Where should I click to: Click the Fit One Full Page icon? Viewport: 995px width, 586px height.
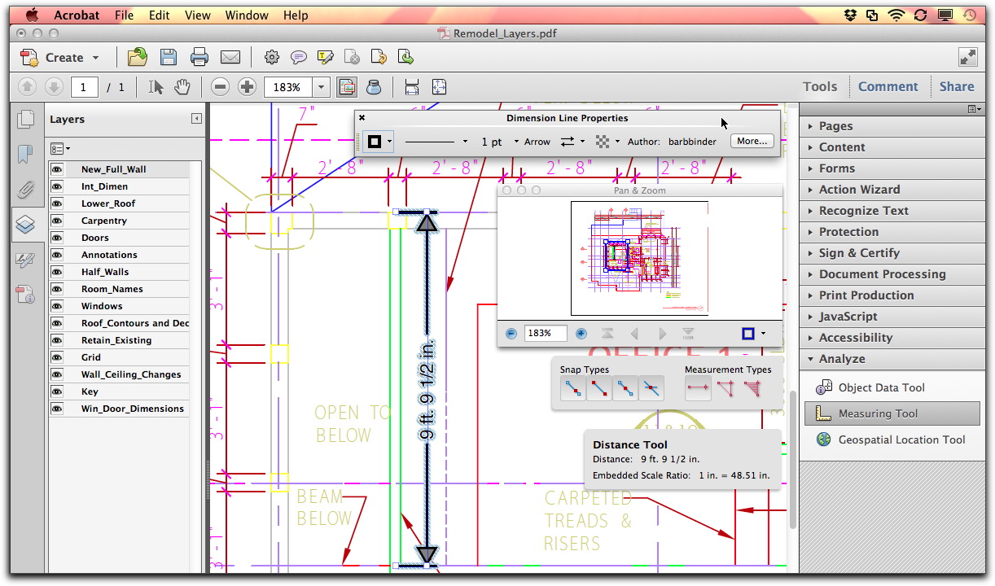click(x=439, y=86)
